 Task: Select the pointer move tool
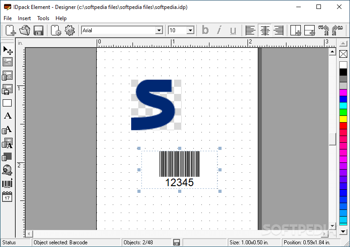click(x=8, y=51)
